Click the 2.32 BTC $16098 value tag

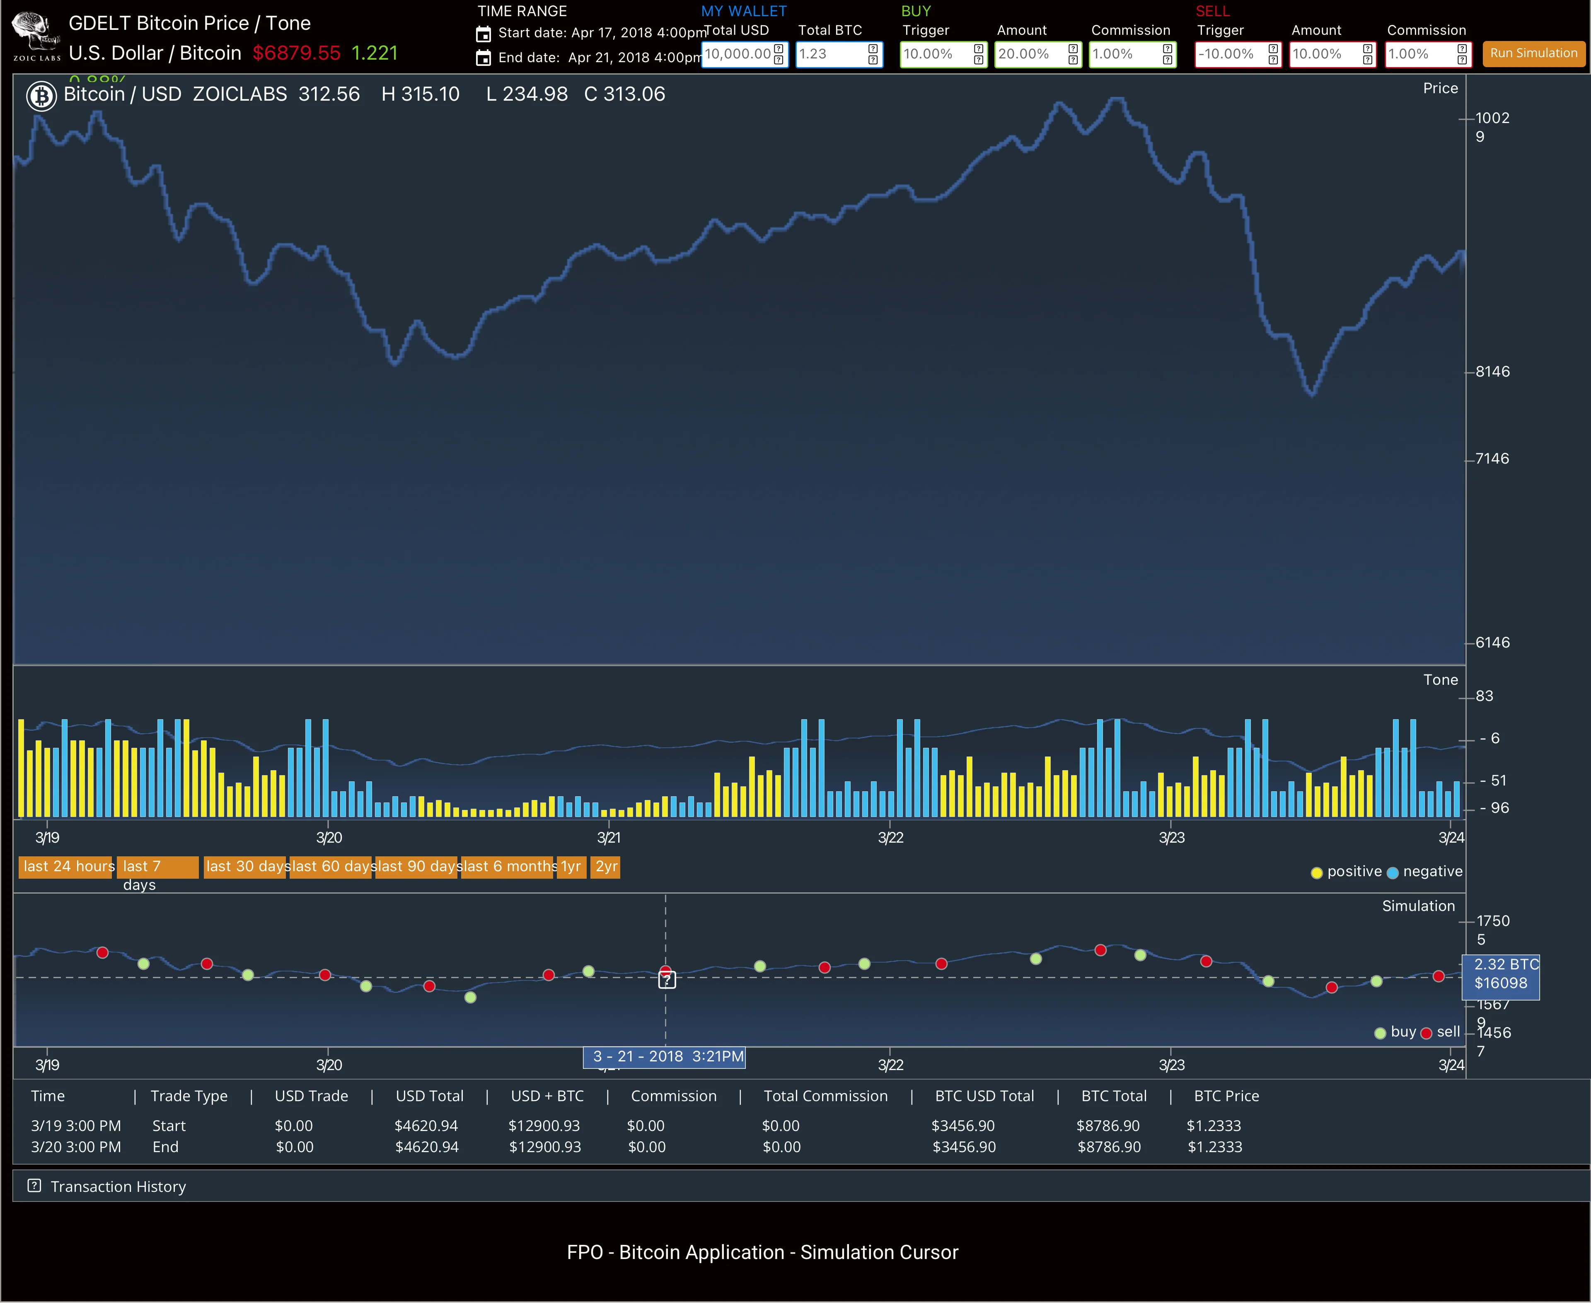[x=1501, y=976]
